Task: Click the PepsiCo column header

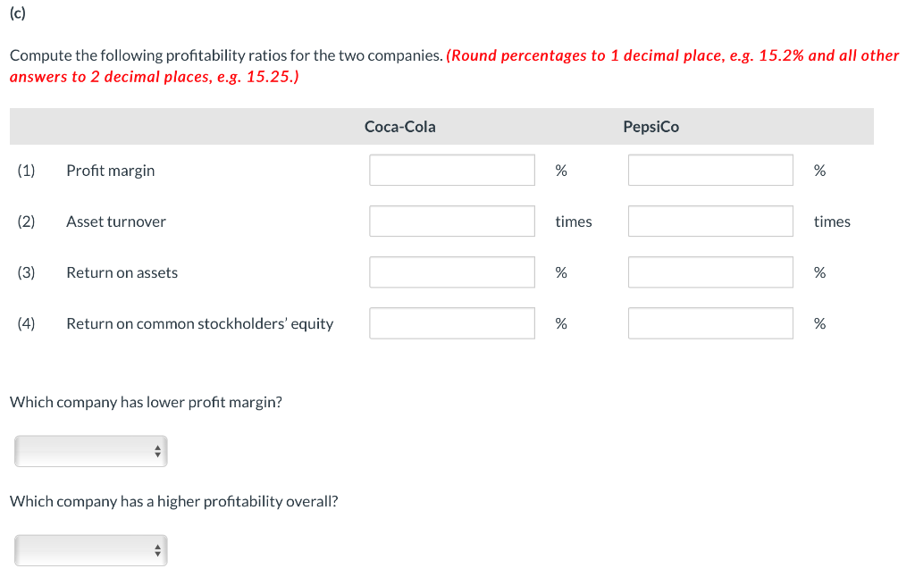Action: point(651,127)
